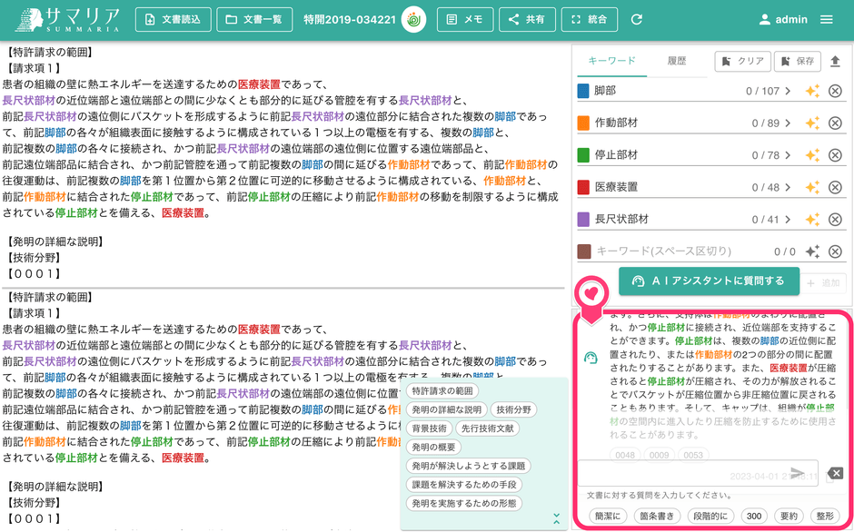This screenshot has width=854, height=532.
Task: Click the sparkle AI icon next to 脚部 keyword
Action: tap(814, 91)
